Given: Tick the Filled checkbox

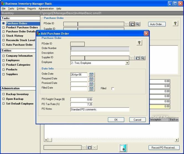Looking at the screenshot, I should 113,88.
